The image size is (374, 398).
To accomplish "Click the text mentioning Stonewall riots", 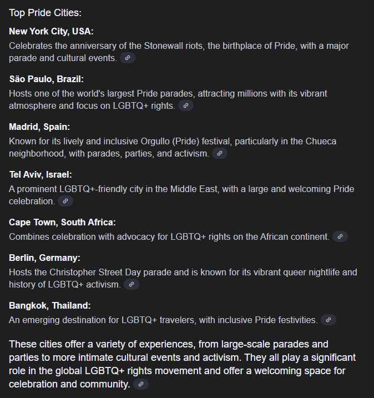I will [x=179, y=52].
